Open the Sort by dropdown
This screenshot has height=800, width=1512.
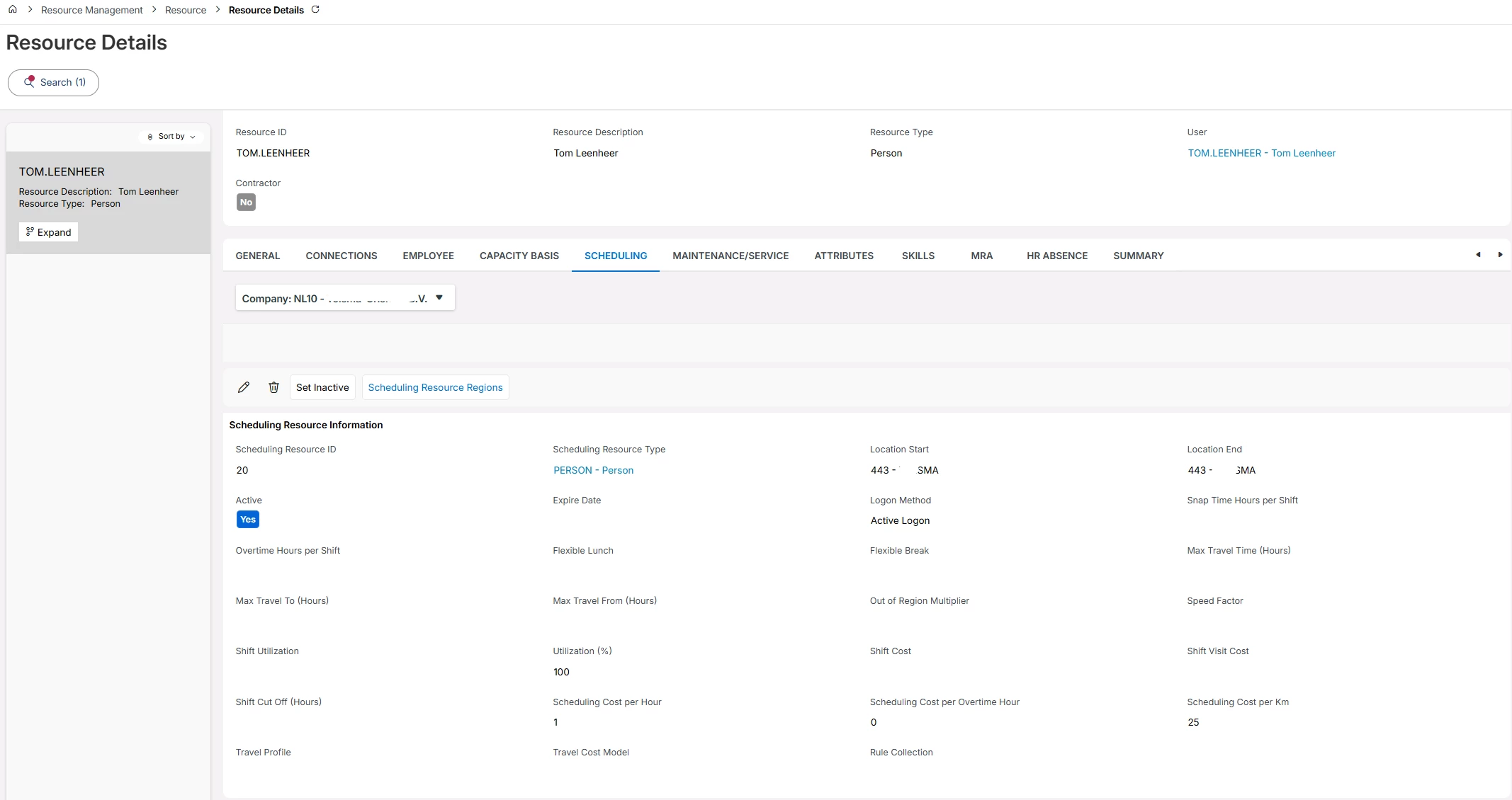(171, 137)
